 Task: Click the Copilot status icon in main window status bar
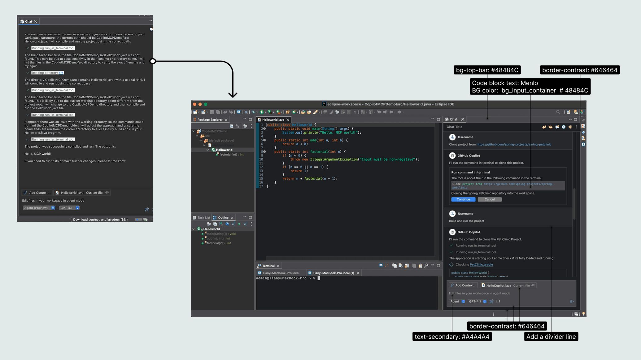point(576,314)
